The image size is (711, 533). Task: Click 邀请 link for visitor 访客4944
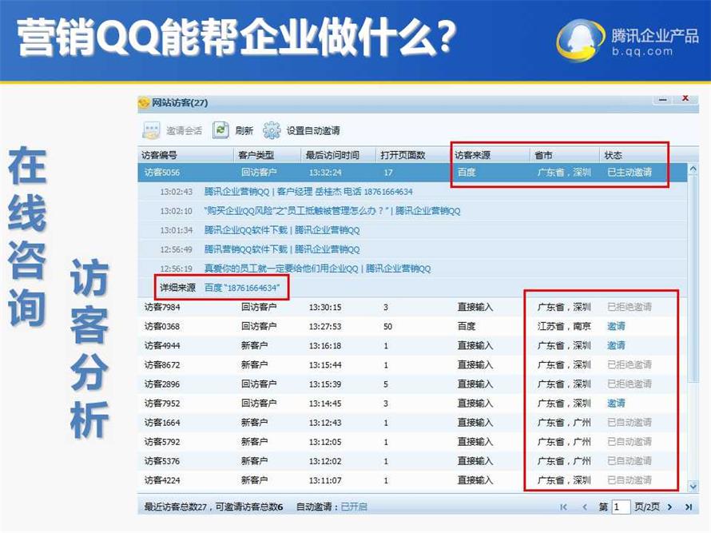(616, 345)
